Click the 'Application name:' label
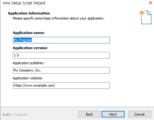 click(29, 33)
